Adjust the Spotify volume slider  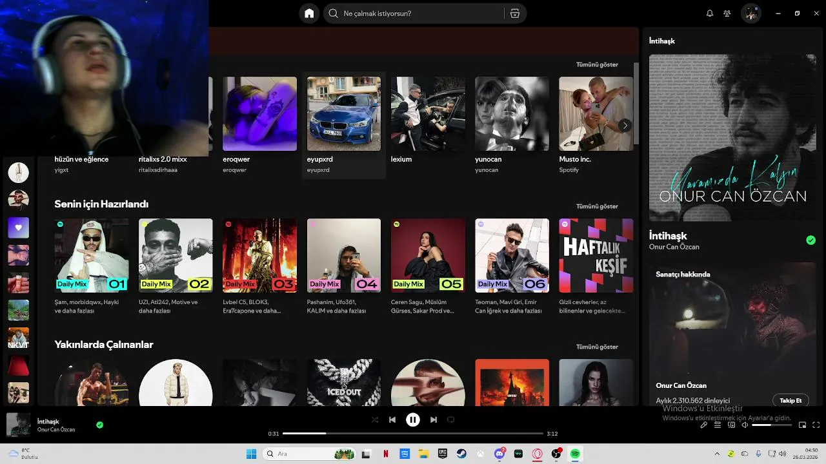771,425
